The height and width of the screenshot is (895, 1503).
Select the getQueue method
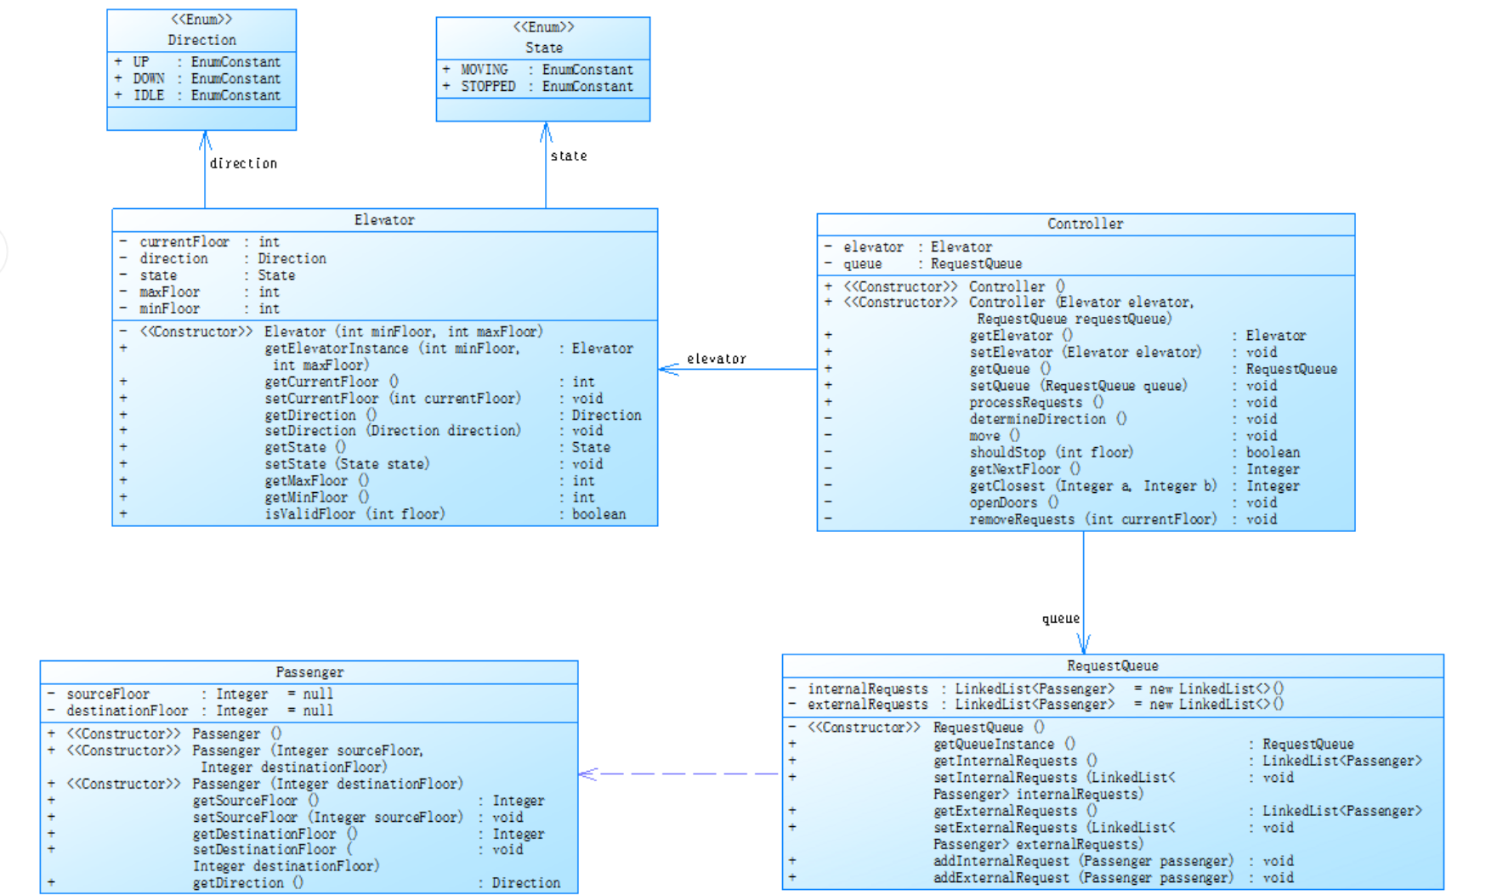click(1080, 369)
